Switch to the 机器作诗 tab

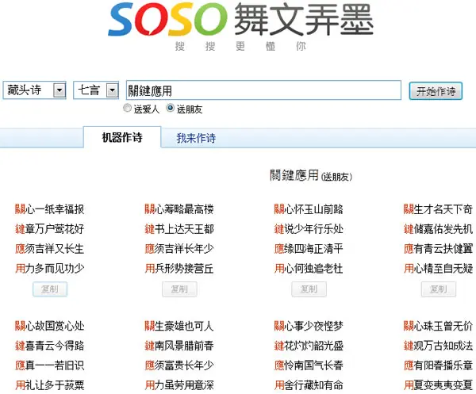122,137
